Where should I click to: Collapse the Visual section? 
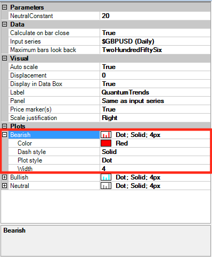[x=4, y=58]
